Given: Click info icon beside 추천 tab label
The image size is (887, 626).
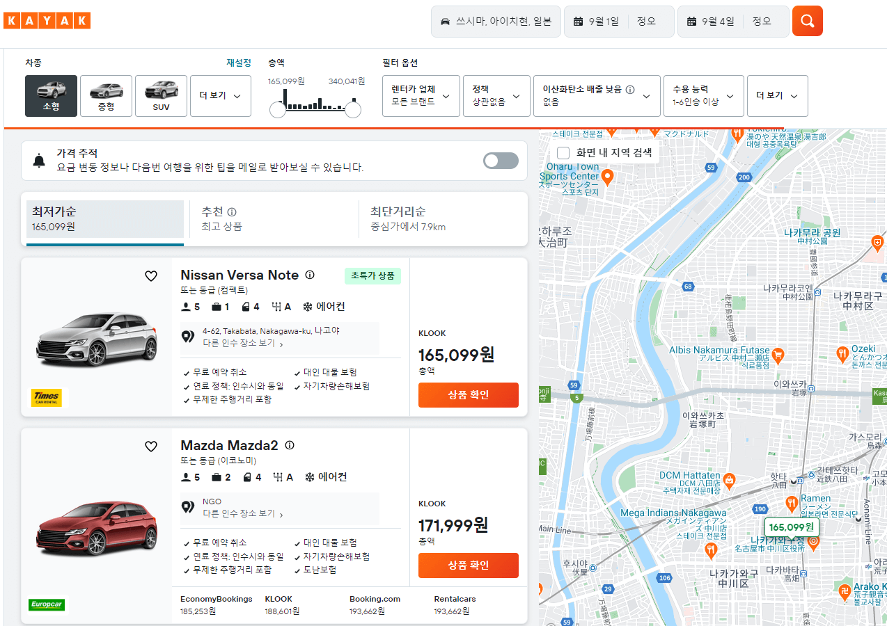Looking at the screenshot, I should click(x=233, y=211).
